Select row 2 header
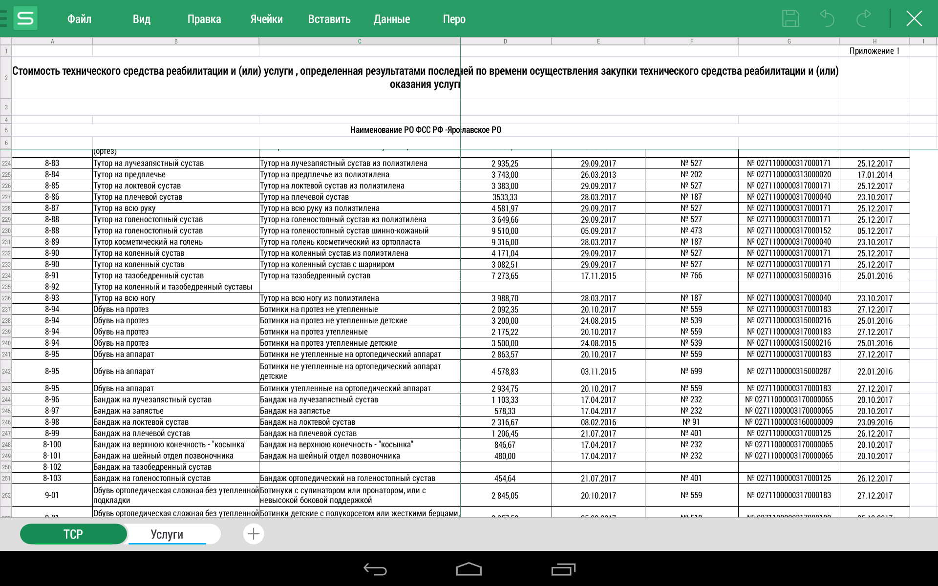 pos(6,78)
